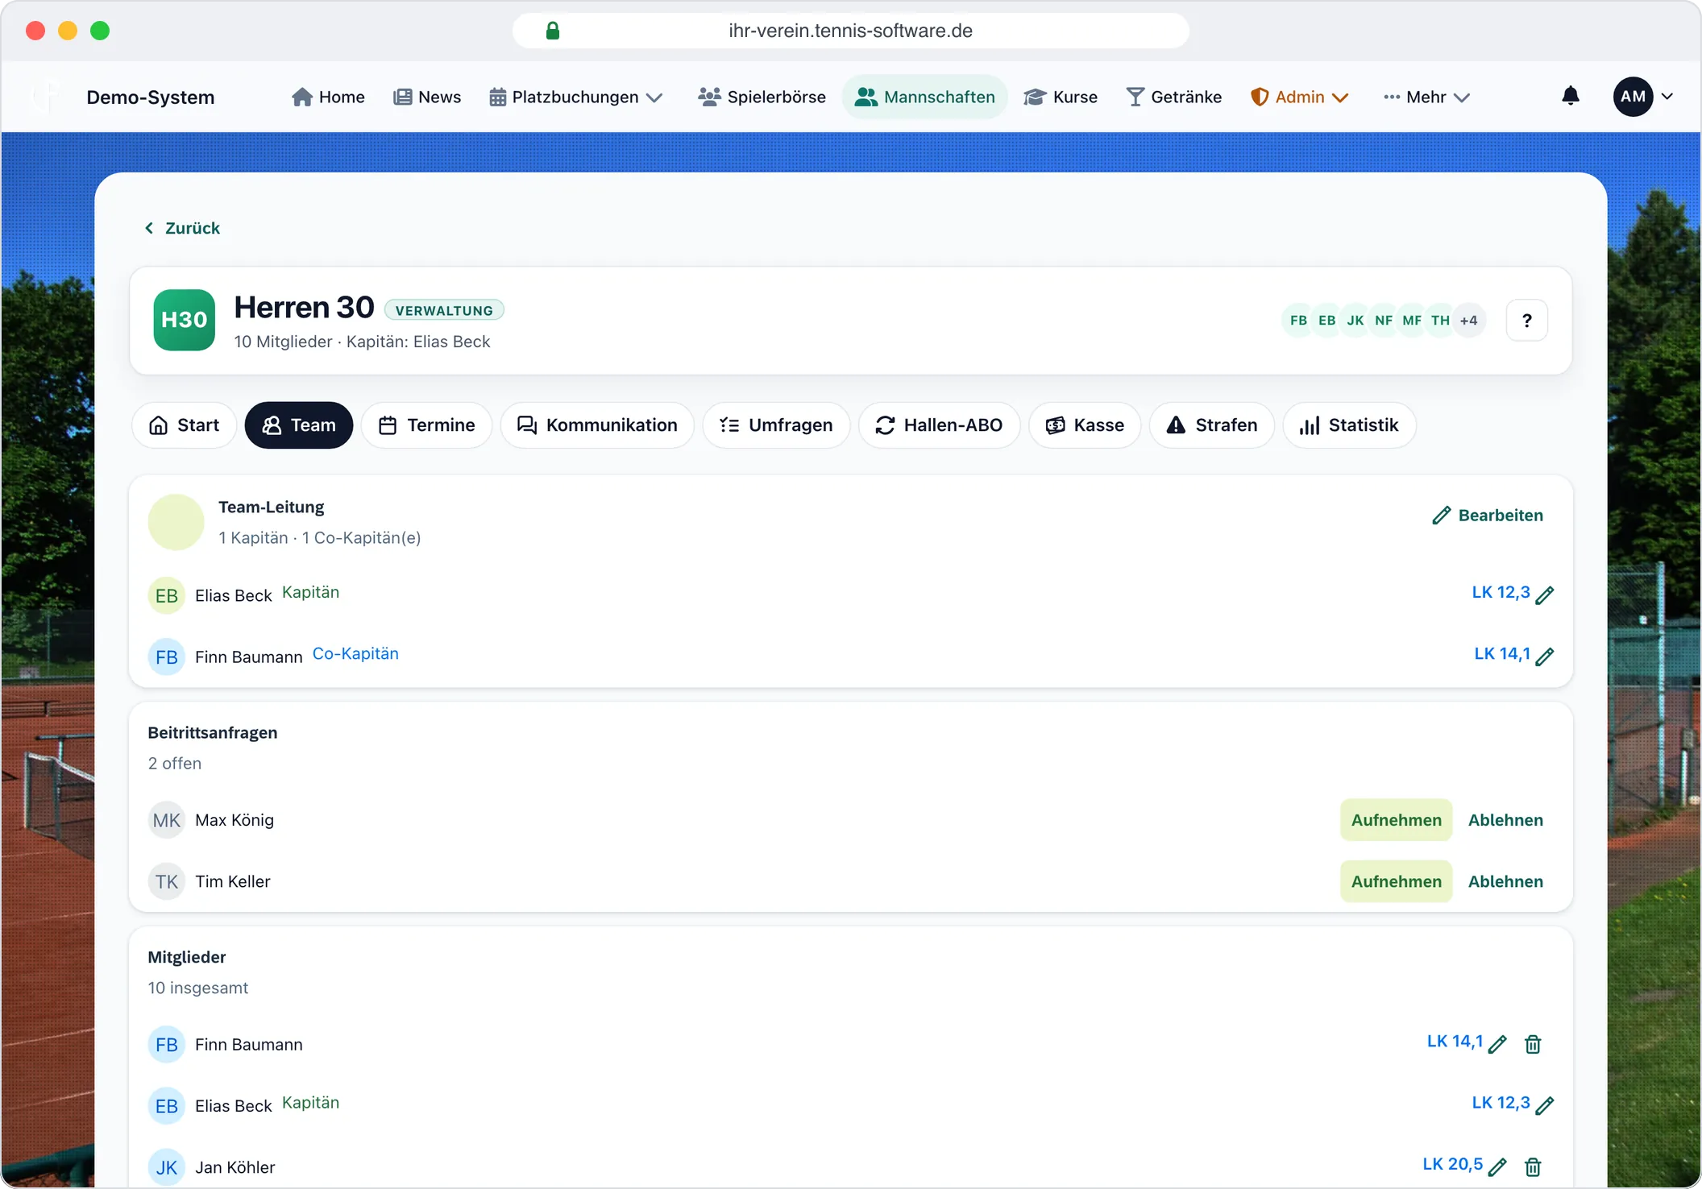Edit Finn Baumann's LK in Team-Leitung
Screen dimensions: 1702x1189
click(1544, 657)
